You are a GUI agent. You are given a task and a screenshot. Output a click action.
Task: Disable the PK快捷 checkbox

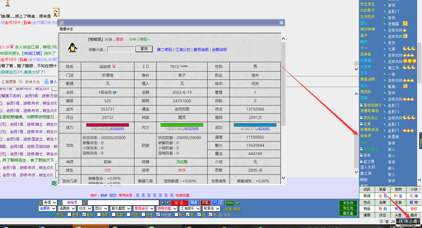tap(158, 215)
